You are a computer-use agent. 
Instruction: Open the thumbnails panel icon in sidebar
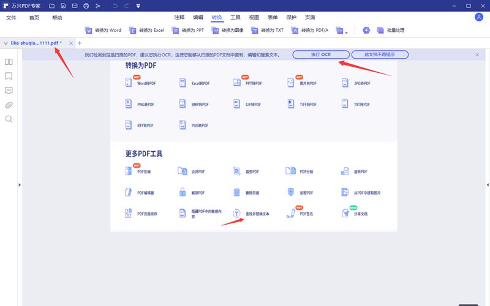pyautogui.click(x=9, y=62)
